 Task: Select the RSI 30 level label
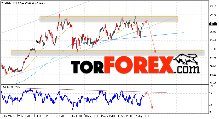211,105
